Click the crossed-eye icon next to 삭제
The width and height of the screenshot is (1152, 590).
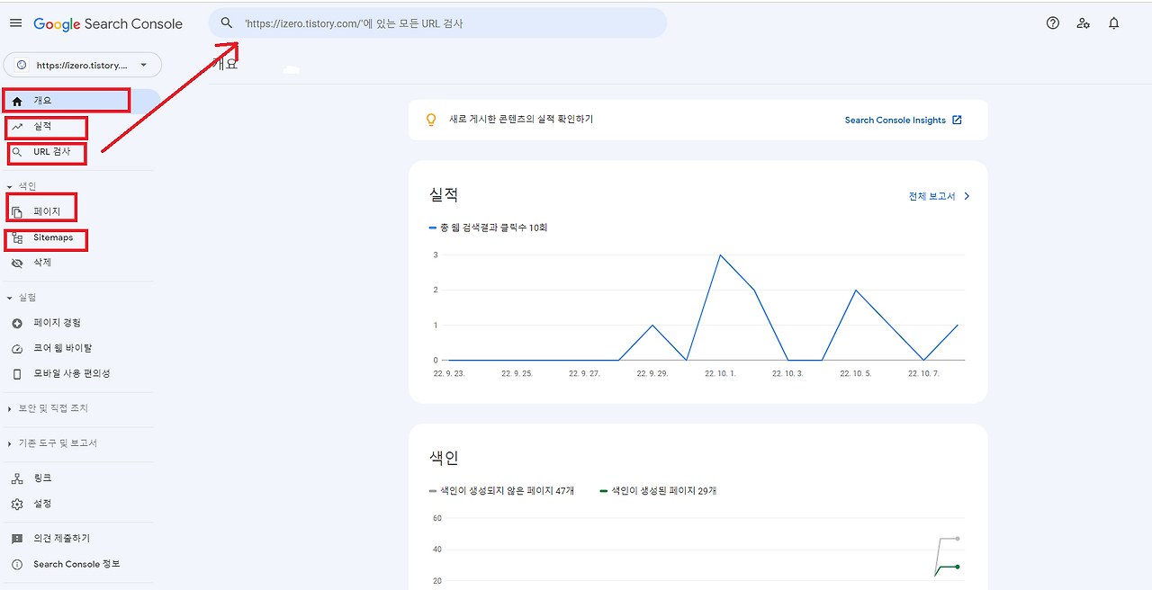point(17,263)
